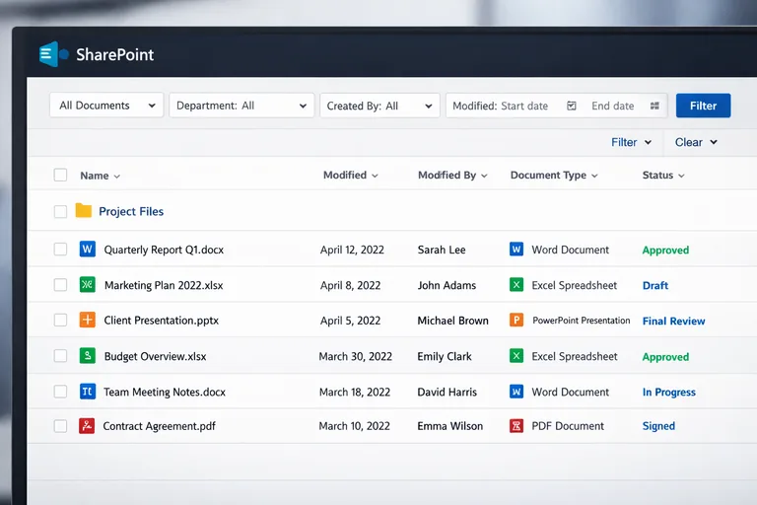Select checkbox for Contract Agreement.pdf
Viewport: 757px width, 505px height.
pos(60,426)
